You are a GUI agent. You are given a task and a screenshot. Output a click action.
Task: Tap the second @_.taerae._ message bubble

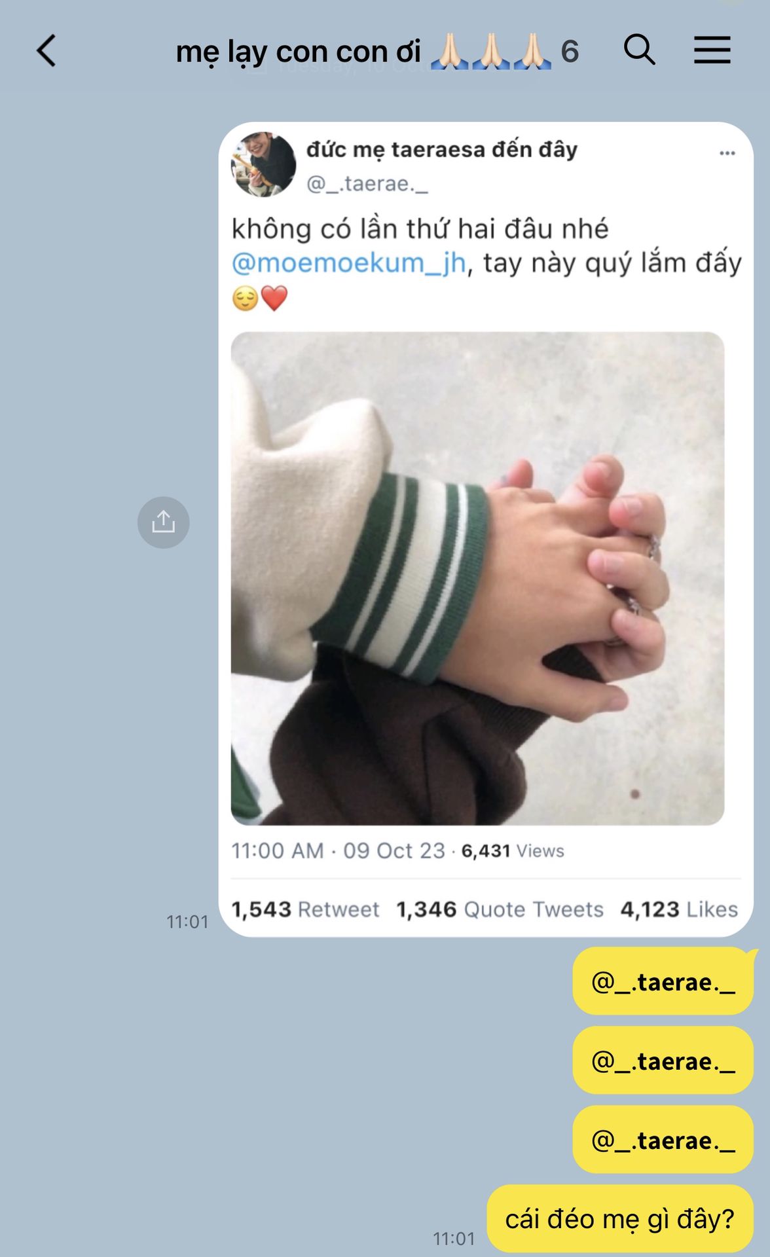pyautogui.click(x=663, y=1060)
